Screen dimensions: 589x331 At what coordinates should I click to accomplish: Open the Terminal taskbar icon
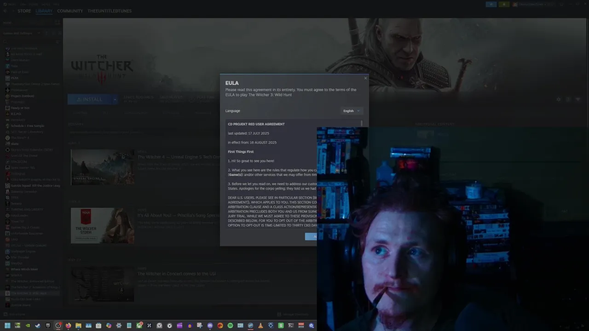pos(291,325)
